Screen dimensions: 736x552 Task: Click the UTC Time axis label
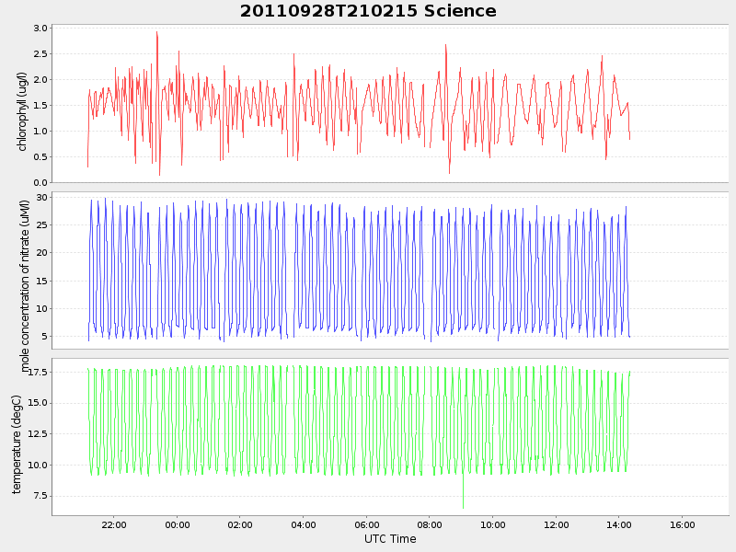(x=390, y=539)
